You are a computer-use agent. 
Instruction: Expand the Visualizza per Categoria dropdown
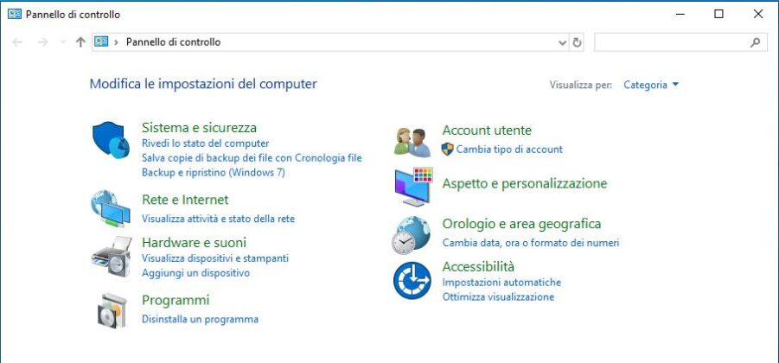click(x=651, y=85)
